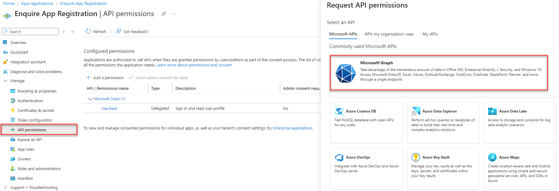Click the Azure Key Vault icon
Viewport: 559px width, 191px height.
pos(416,157)
